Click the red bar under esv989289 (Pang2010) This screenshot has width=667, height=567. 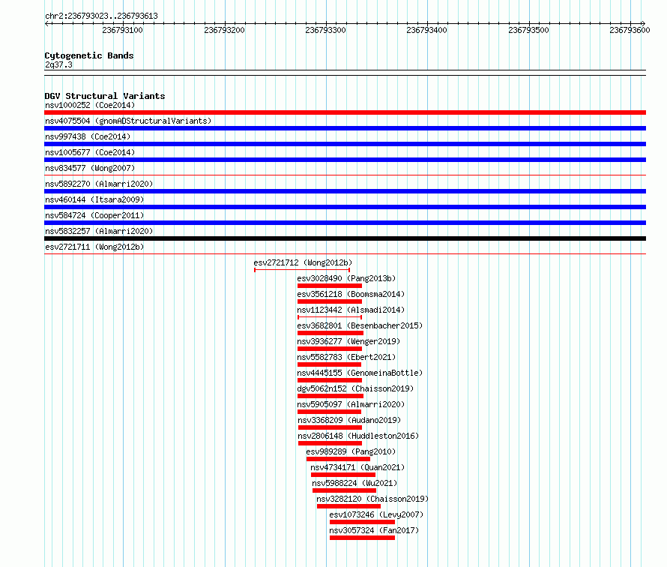click(338, 459)
